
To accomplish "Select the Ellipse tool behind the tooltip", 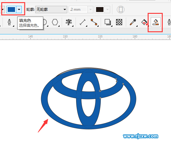I will pos(45,22).
